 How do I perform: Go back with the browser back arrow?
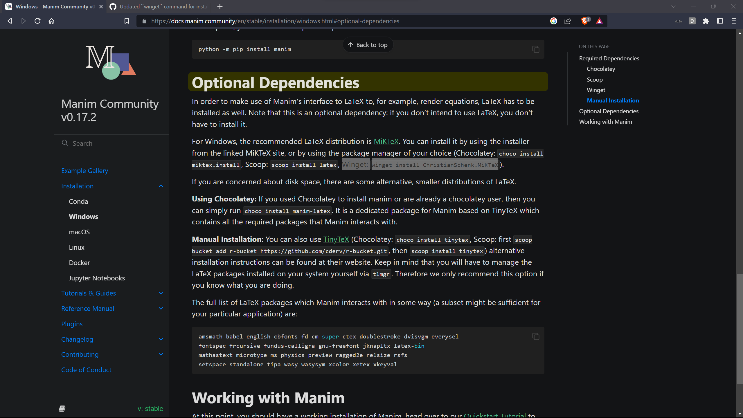point(10,21)
